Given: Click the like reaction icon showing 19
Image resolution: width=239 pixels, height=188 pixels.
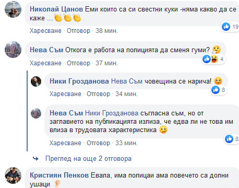Looking at the screenshot, I should [226, 27].
